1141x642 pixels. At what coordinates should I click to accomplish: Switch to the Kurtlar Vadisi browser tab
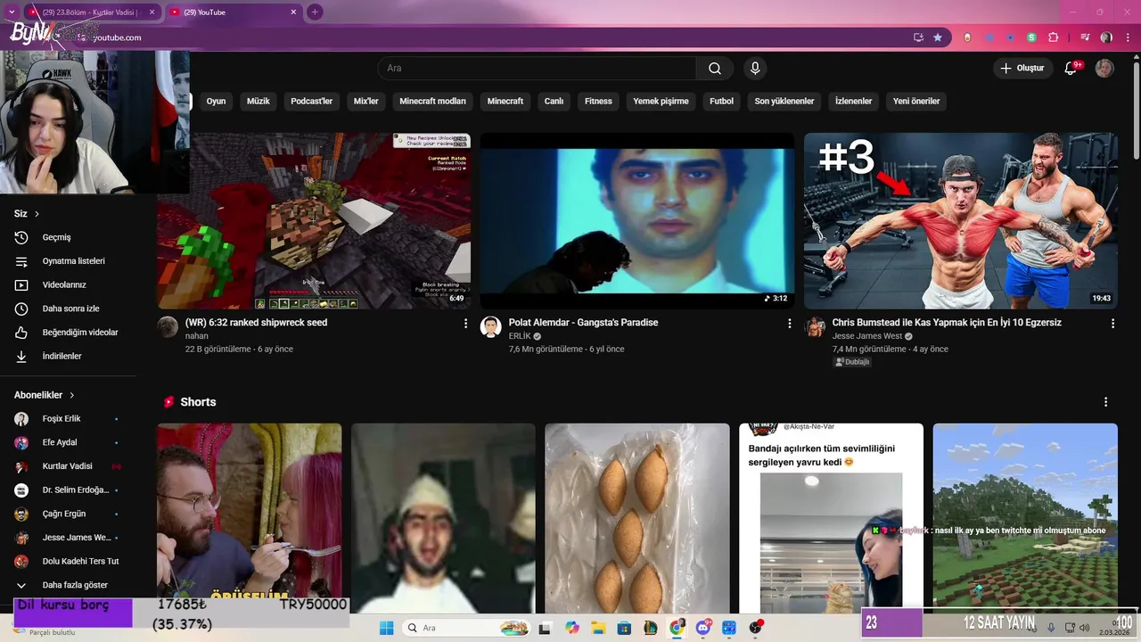point(91,12)
